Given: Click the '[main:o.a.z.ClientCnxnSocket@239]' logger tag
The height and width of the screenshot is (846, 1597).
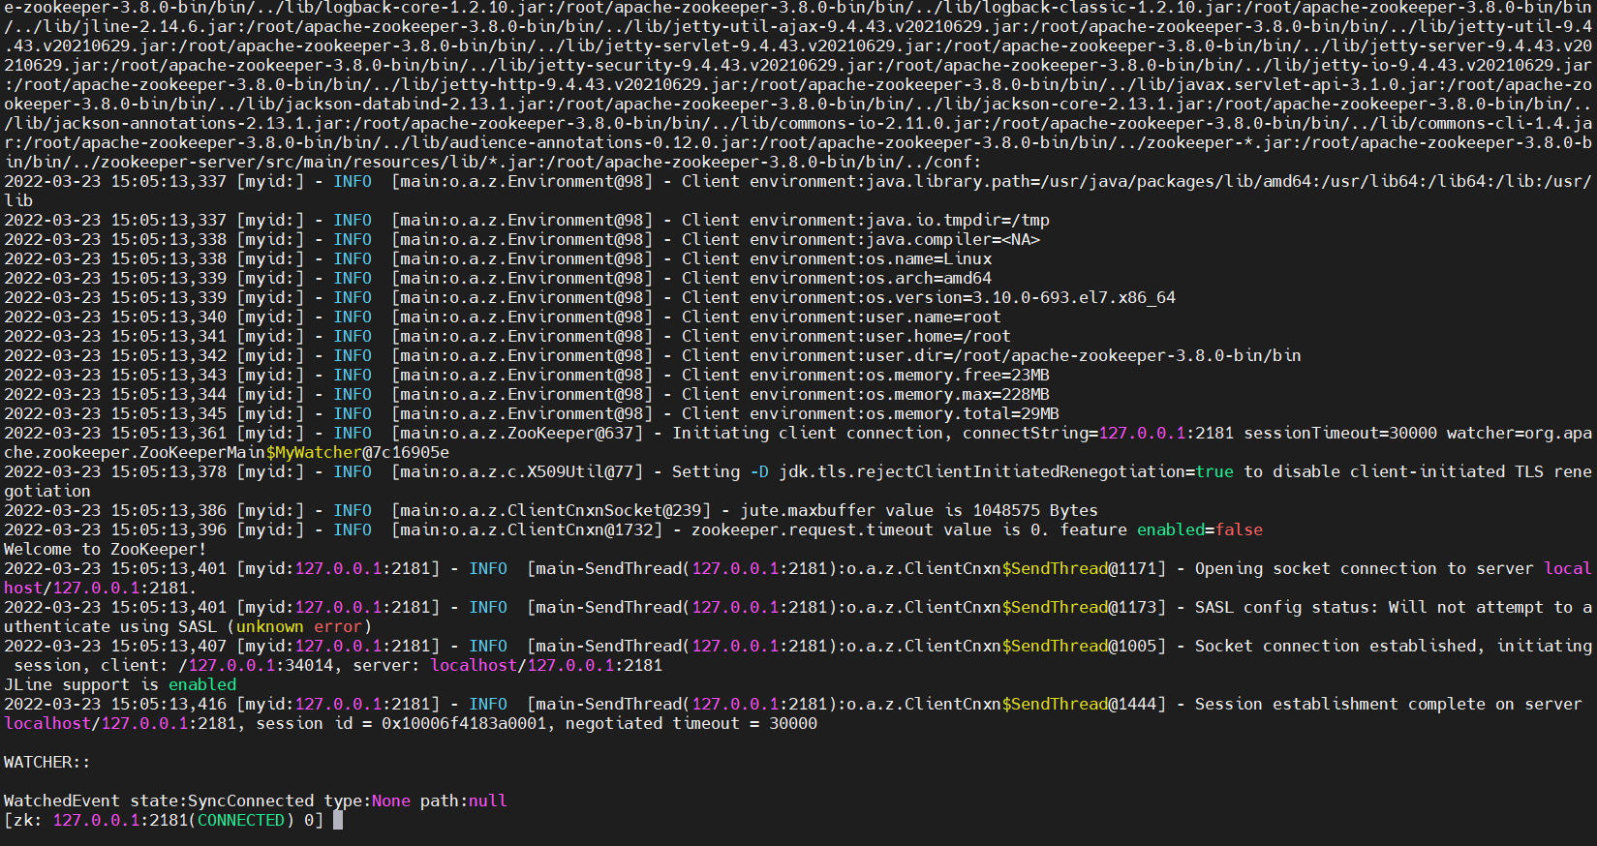Looking at the screenshot, I should point(551,510).
